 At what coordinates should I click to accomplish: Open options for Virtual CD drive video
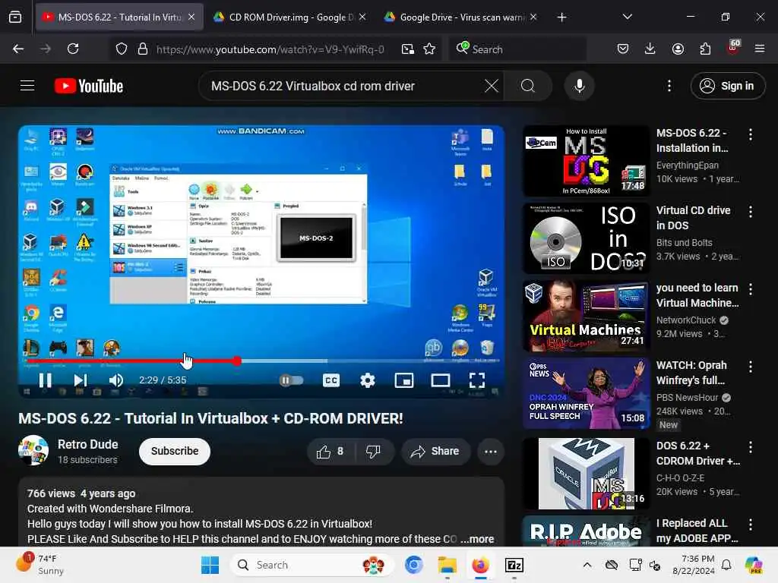pyautogui.click(x=750, y=212)
